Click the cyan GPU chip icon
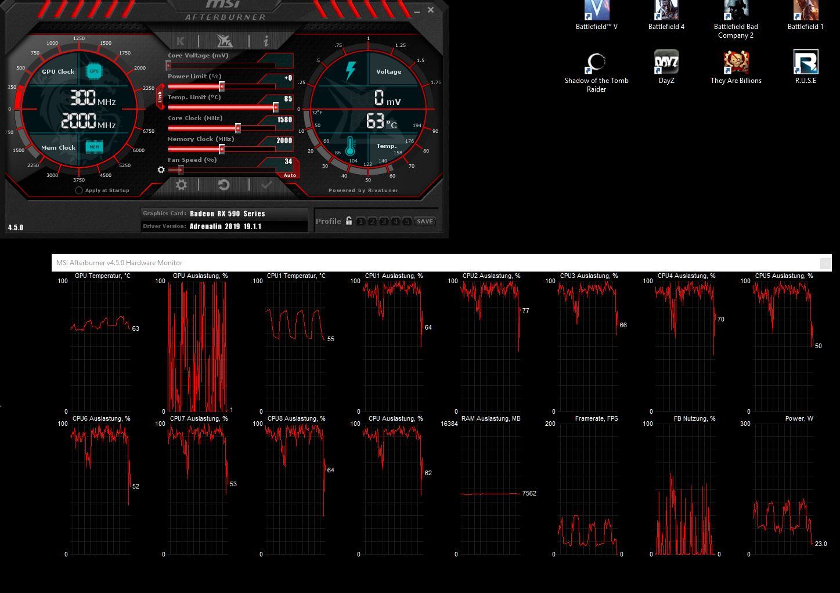This screenshot has width=840, height=593. coord(94,71)
